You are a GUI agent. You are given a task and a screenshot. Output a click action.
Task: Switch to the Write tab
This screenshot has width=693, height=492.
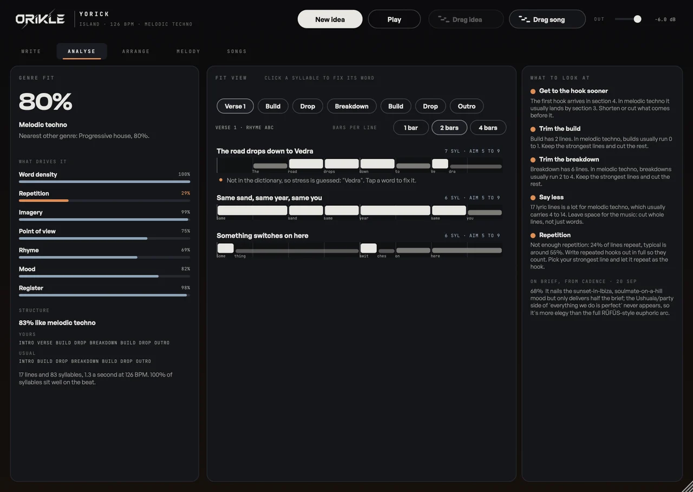[31, 51]
